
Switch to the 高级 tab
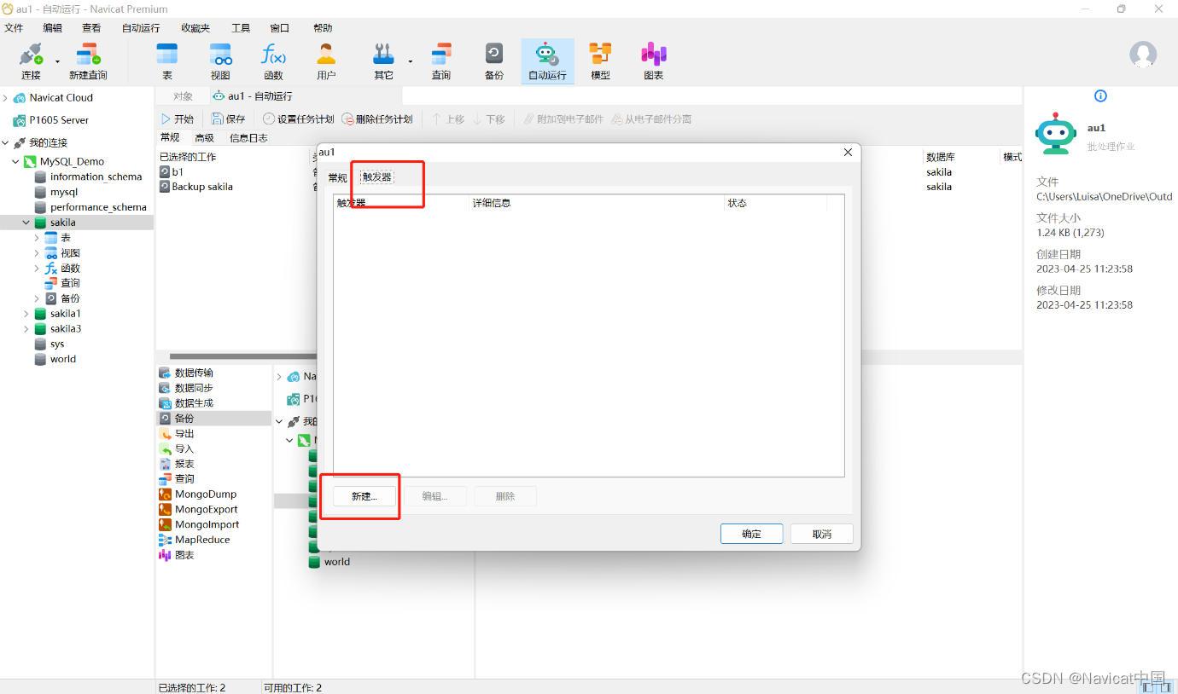[x=204, y=138]
